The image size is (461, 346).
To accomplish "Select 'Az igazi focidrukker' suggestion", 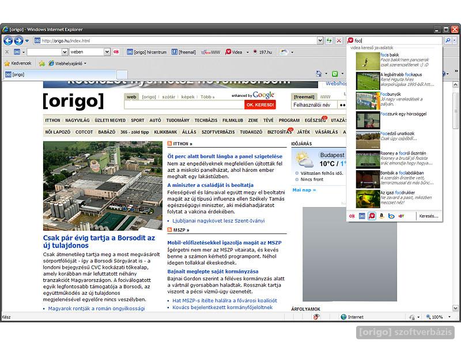I will (395, 198).
